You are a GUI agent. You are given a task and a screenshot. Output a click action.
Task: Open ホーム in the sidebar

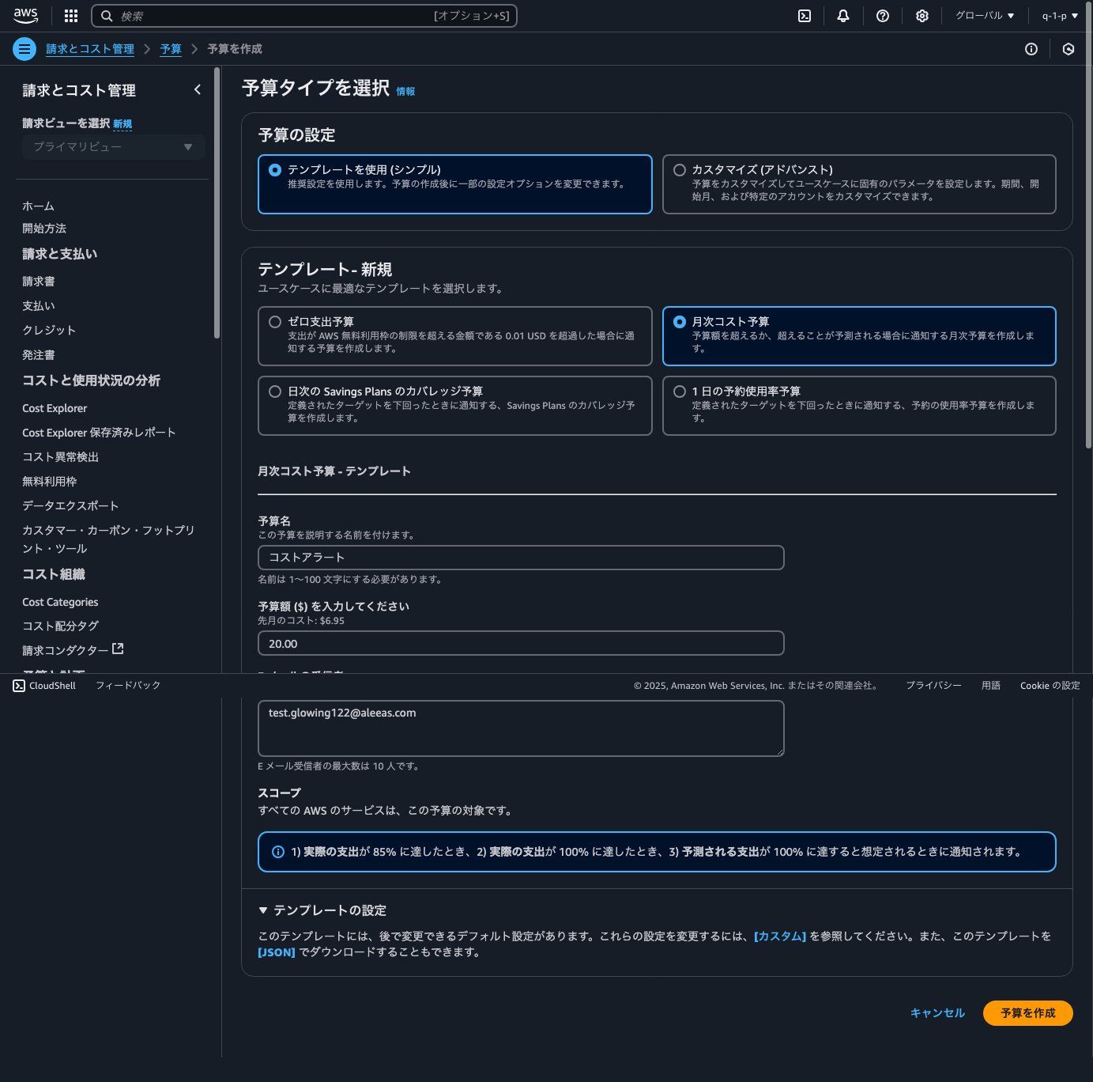[38, 206]
